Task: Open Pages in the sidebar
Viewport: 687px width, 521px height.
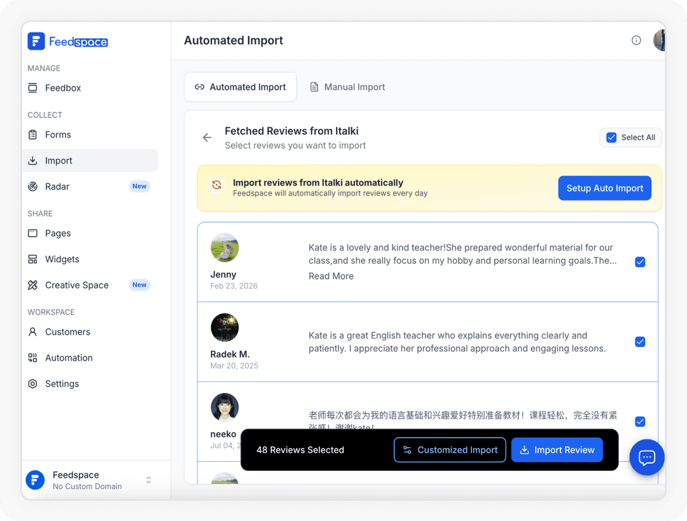Action: 90,233
